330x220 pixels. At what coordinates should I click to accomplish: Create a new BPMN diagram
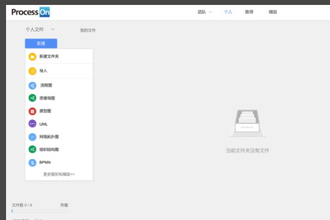pyautogui.click(x=59, y=162)
